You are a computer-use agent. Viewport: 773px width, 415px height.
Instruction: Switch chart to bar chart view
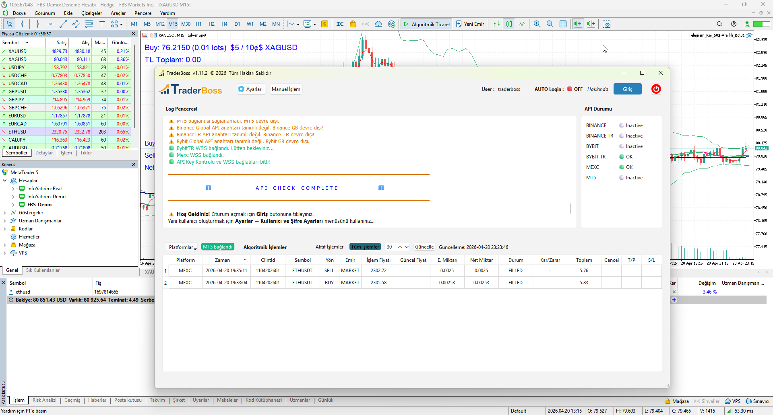tap(496, 24)
